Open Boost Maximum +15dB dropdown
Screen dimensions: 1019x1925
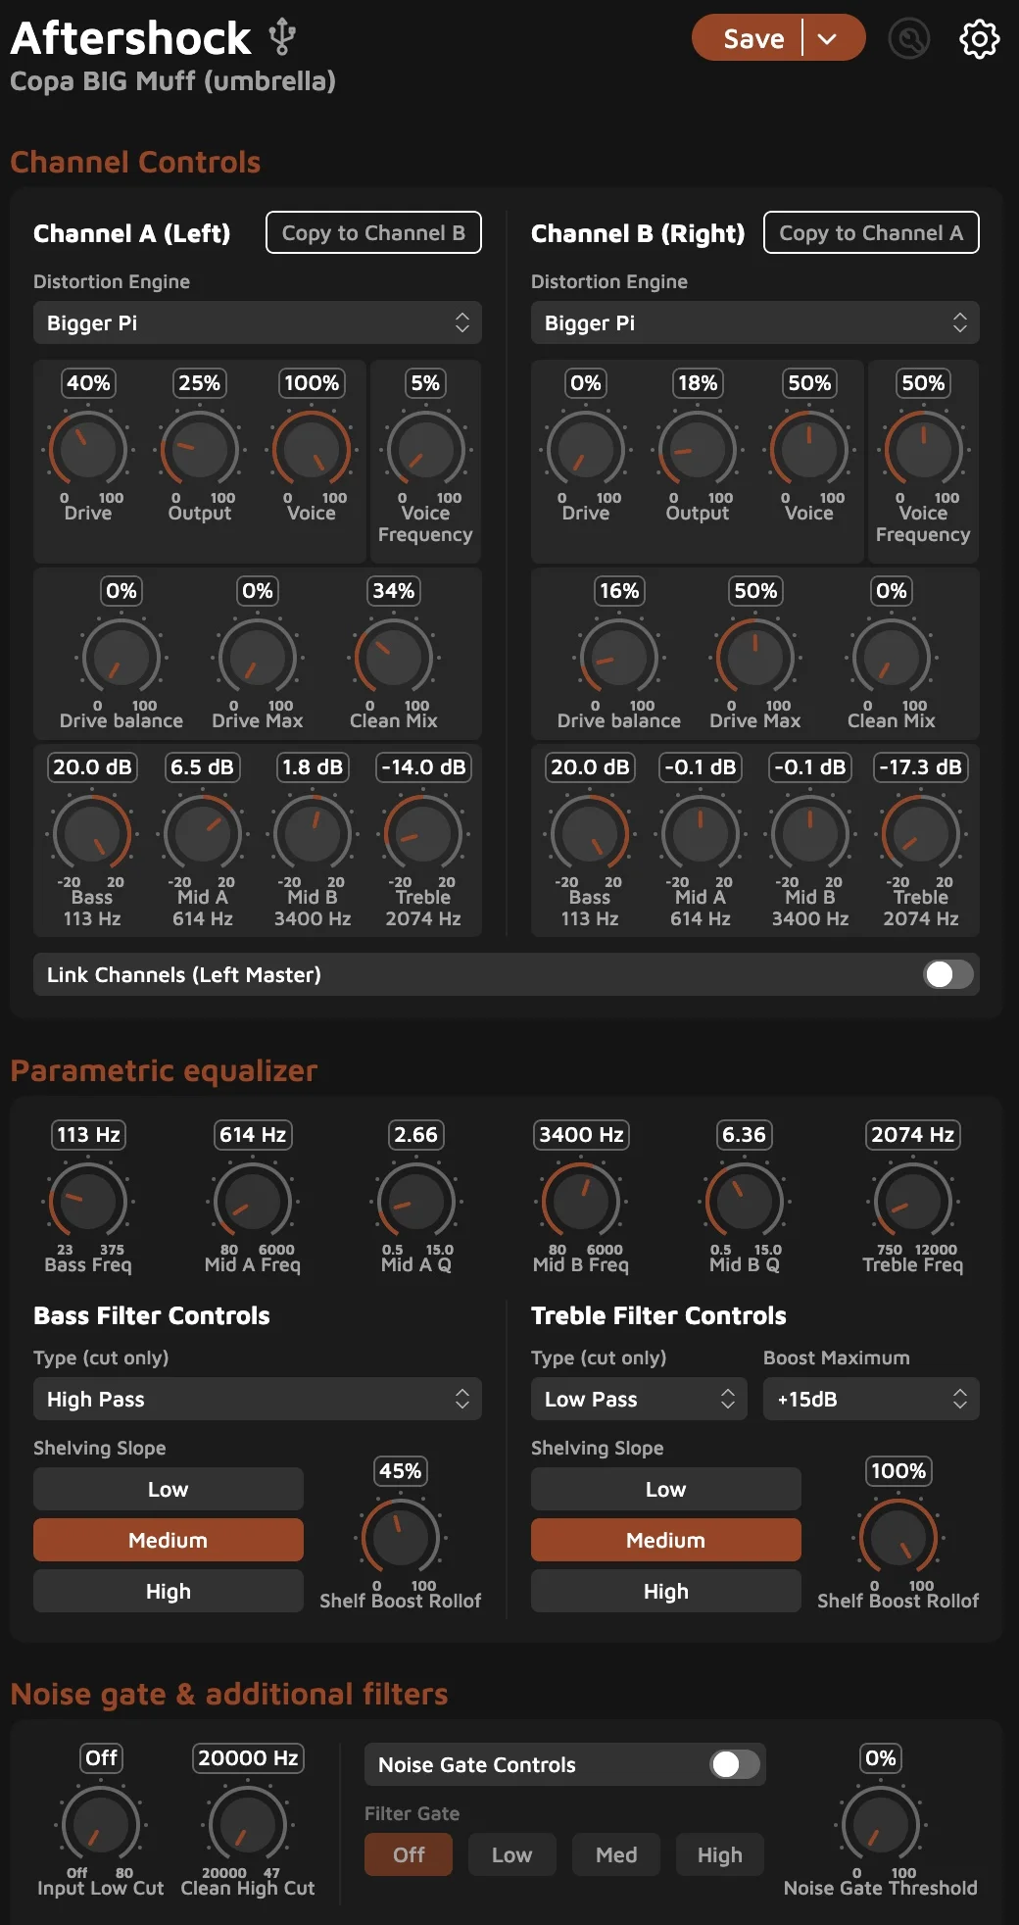[x=871, y=1399]
